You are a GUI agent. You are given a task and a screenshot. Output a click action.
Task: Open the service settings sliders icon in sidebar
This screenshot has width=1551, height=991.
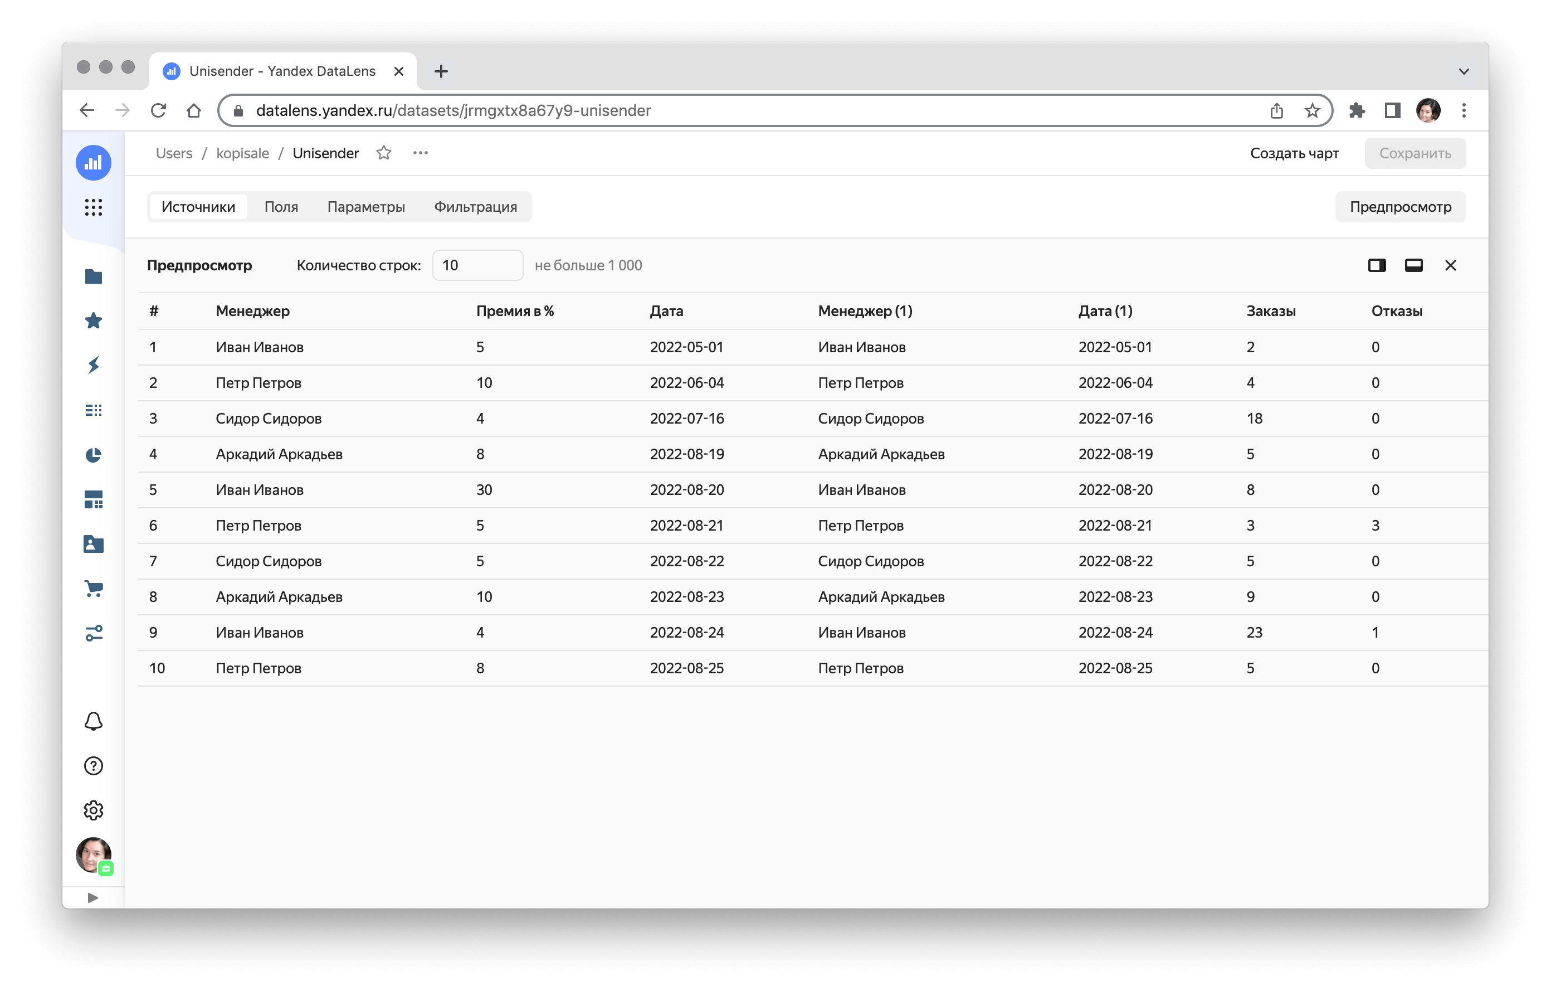(x=94, y=633)
